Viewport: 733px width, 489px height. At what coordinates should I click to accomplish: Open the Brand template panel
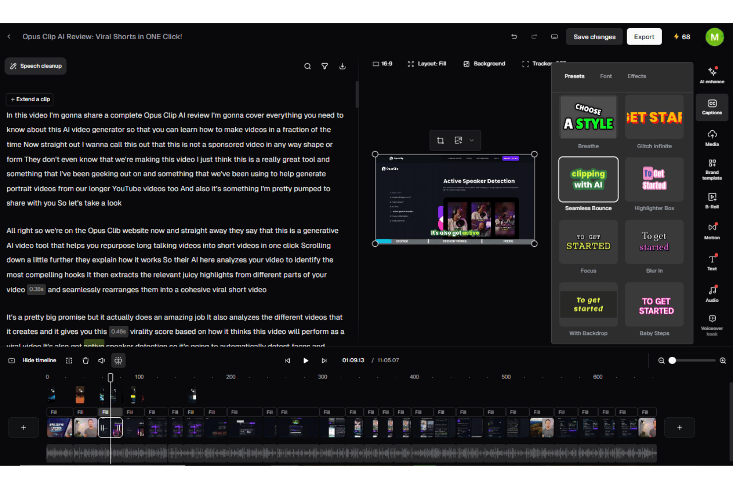[712, 169]
